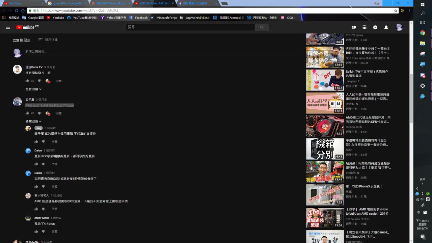Click the page vertical scrollbar thumb

click(411, 98)
